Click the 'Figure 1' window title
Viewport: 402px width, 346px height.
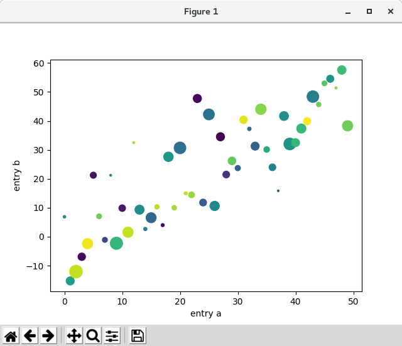point(201,11)
